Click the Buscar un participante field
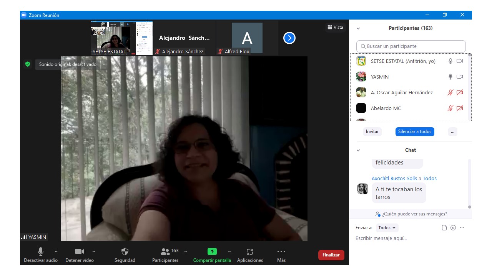Image resolution: width=492 pixels, height=276 pixels. click(x=411, y=46)
